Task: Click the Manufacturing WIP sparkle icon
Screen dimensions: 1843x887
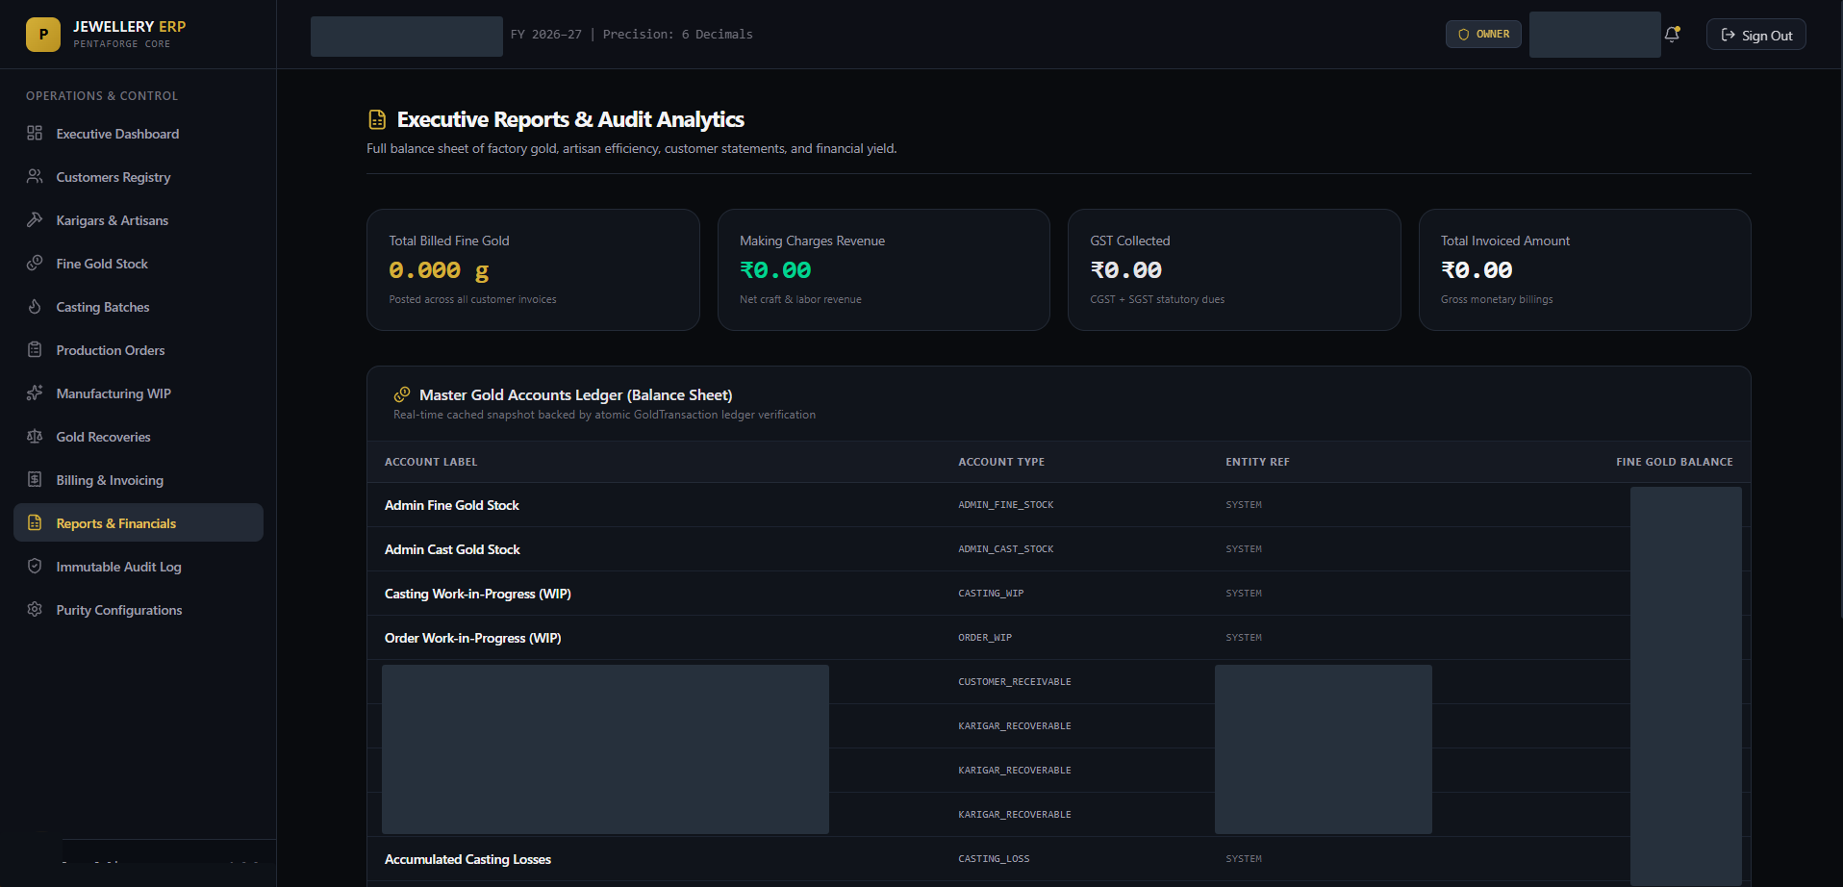Action: pos(35,393)
